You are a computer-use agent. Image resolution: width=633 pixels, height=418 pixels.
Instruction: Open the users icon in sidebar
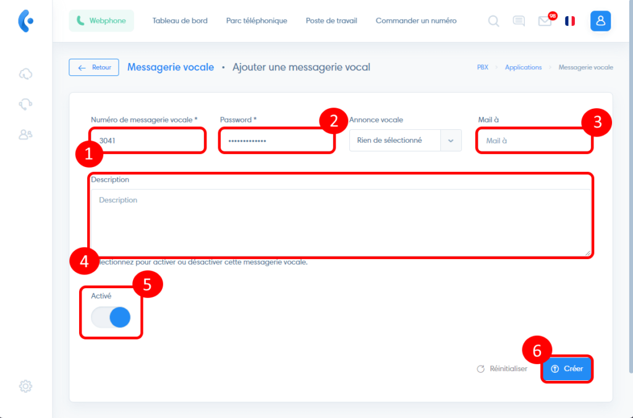25,134
